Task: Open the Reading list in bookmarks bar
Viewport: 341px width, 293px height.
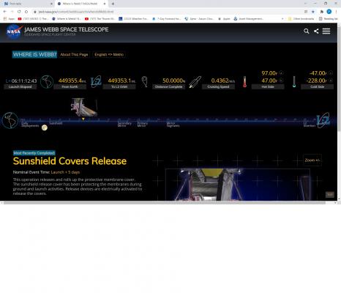Action: click(x=328, y=18)
